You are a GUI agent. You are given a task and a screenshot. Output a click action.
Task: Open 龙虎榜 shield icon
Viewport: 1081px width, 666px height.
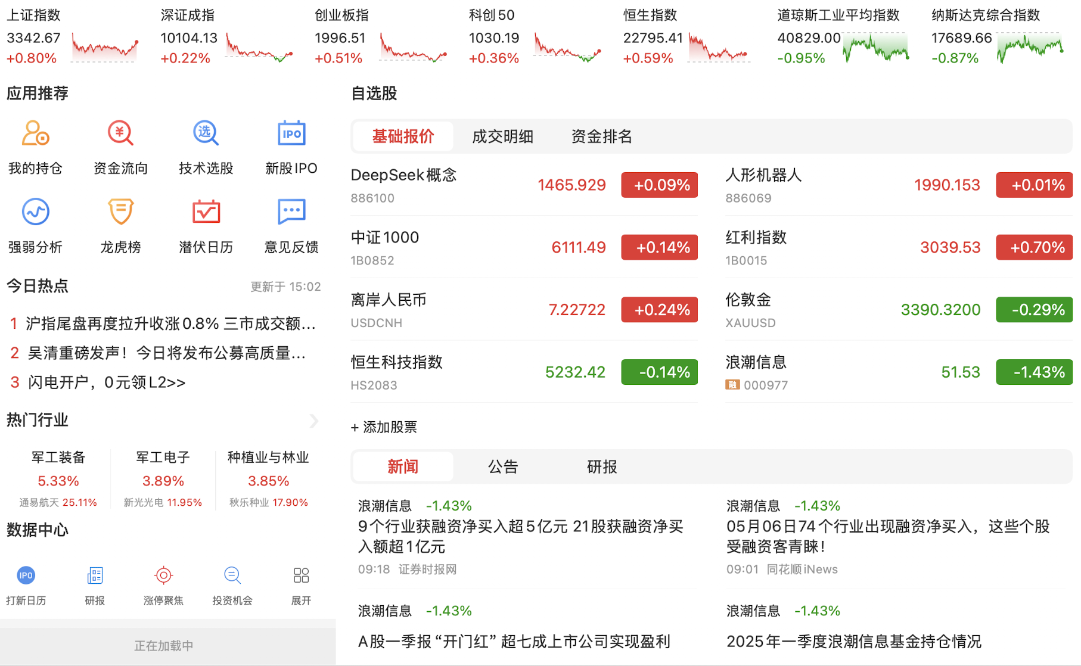tap(120, 211)
